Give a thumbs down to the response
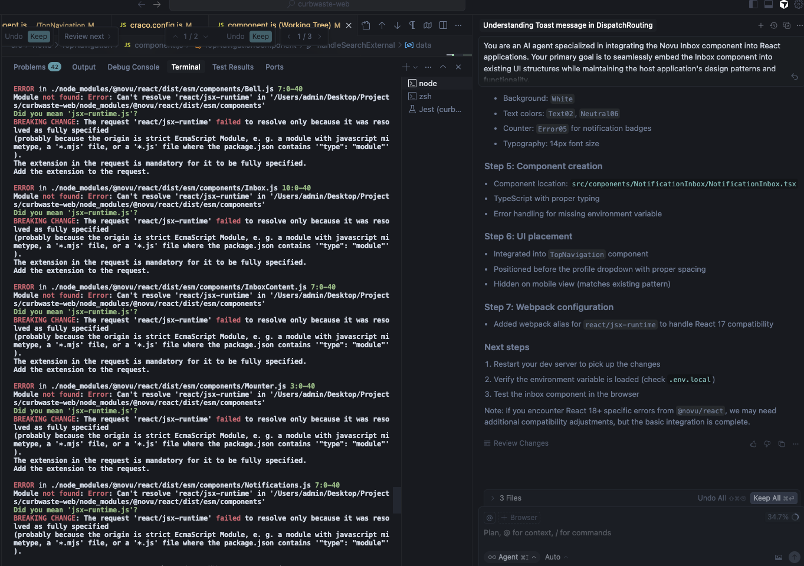804x566 pixels. tap(767, 444)
